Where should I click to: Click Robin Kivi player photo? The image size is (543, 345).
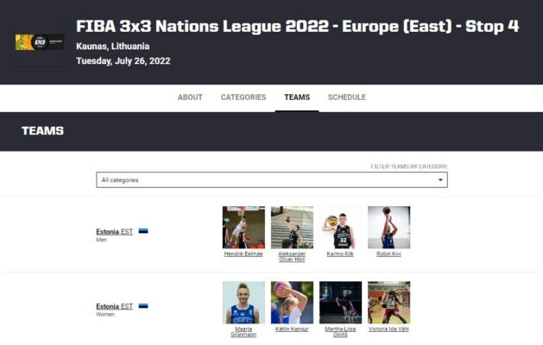coord(388,228)
